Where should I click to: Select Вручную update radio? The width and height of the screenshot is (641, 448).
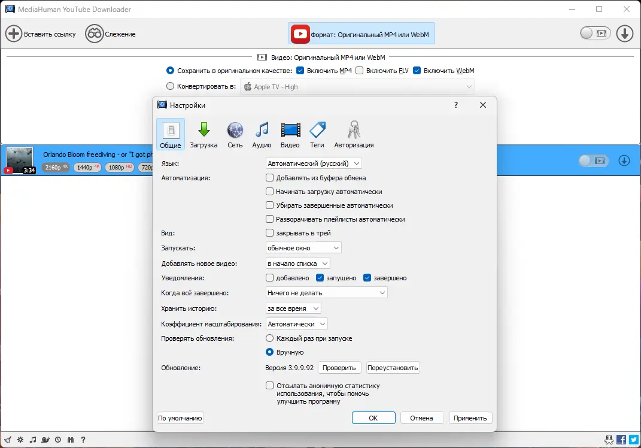tap(269, 352)
